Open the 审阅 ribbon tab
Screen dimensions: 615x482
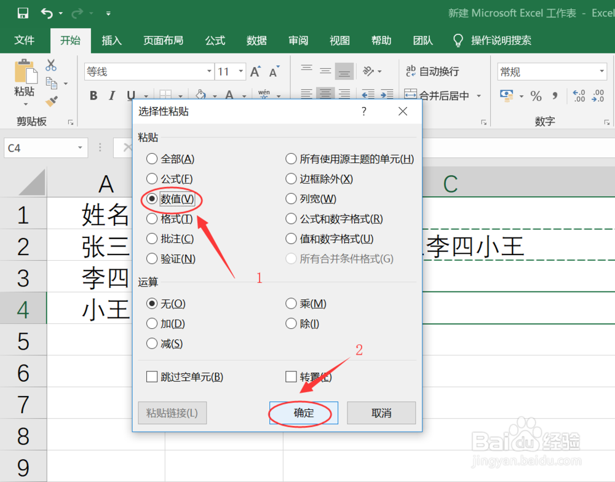coord(298,41)
